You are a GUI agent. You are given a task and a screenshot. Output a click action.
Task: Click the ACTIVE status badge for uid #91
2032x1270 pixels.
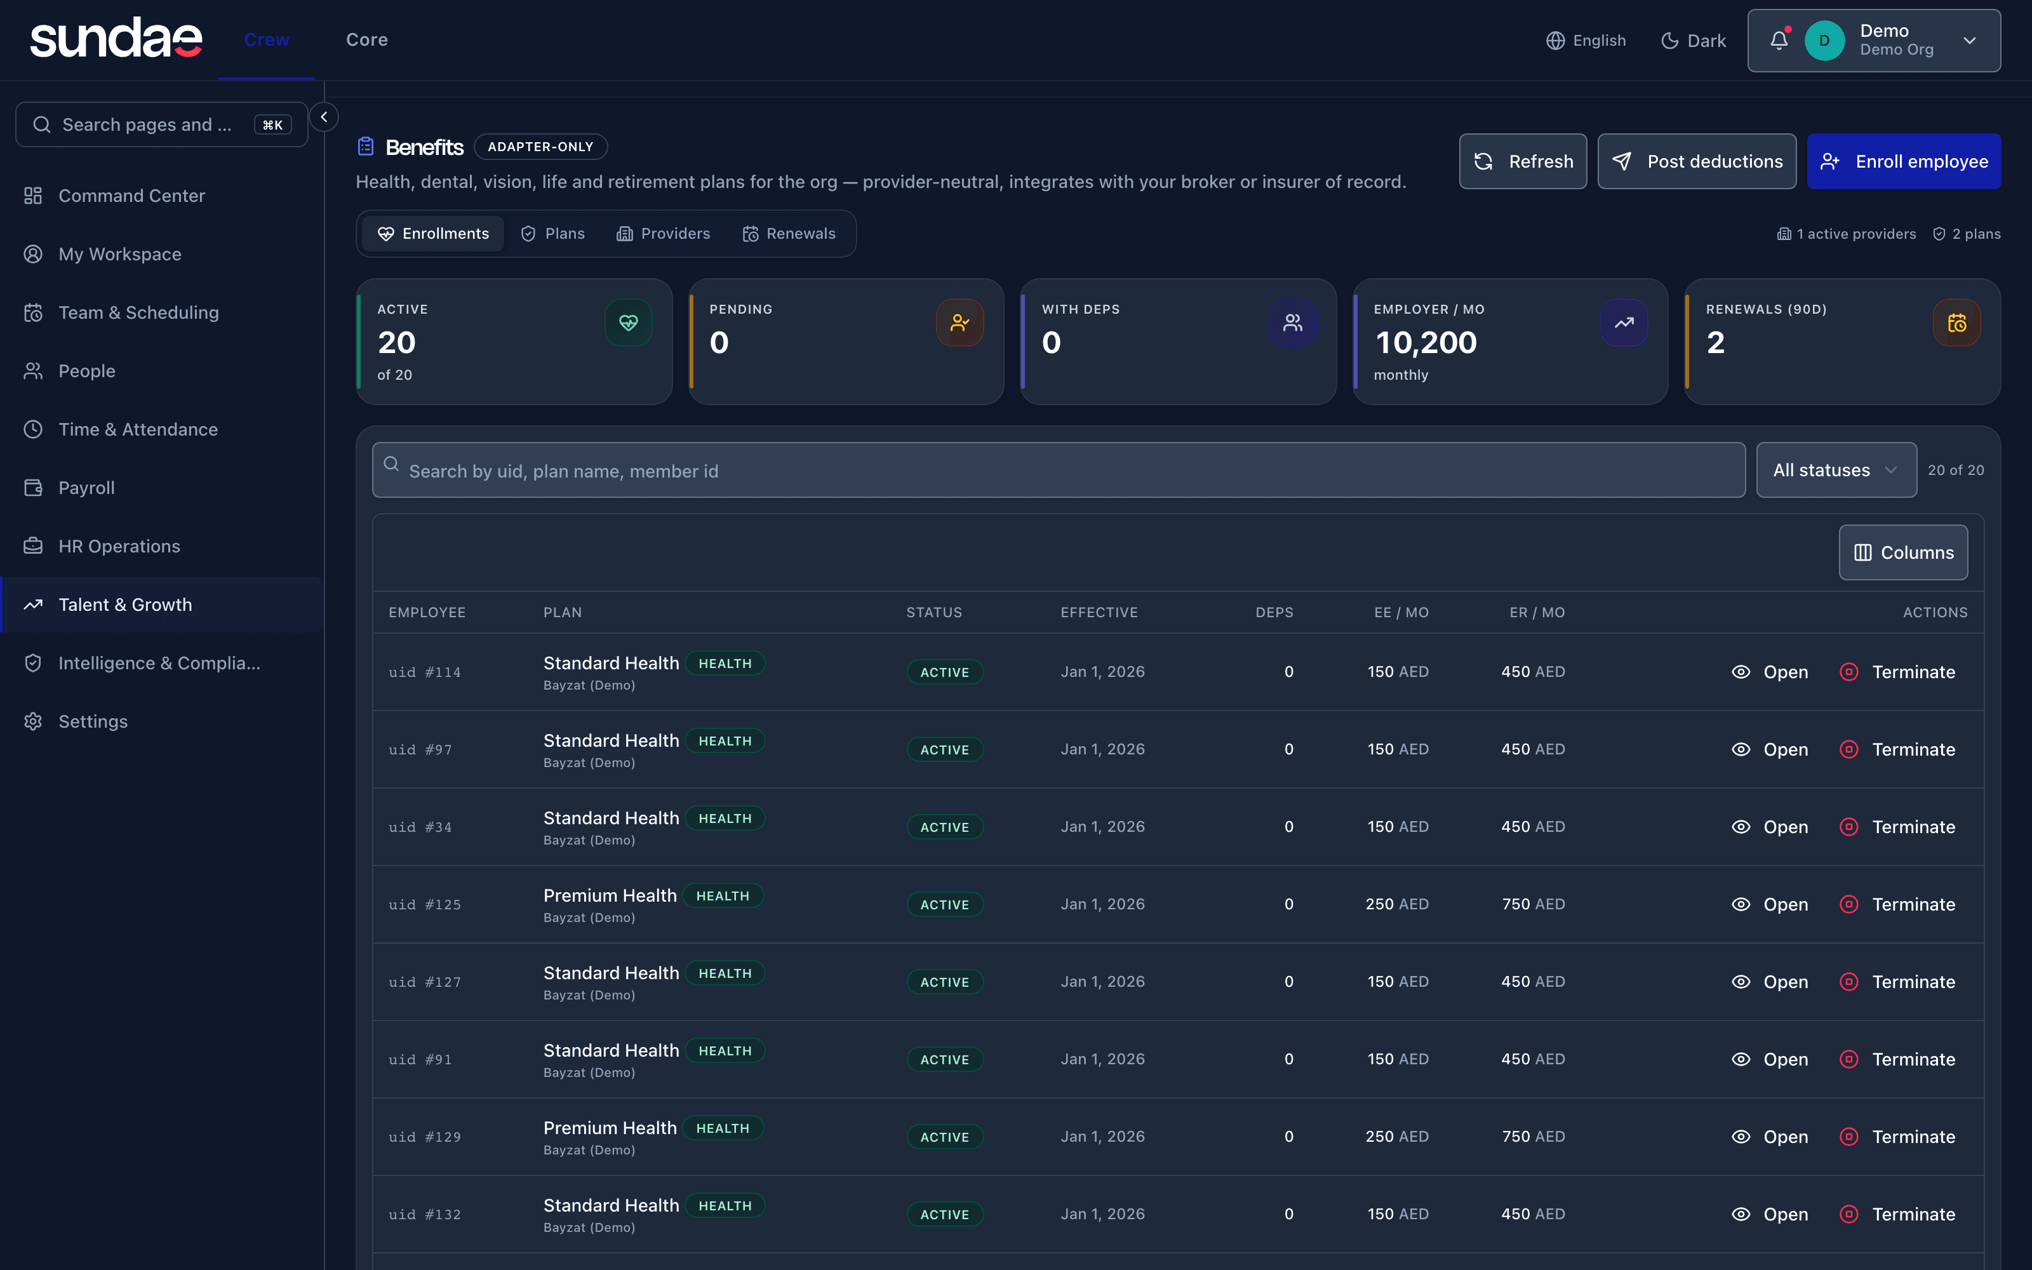pyautogui.click(x=945, y=1059)
